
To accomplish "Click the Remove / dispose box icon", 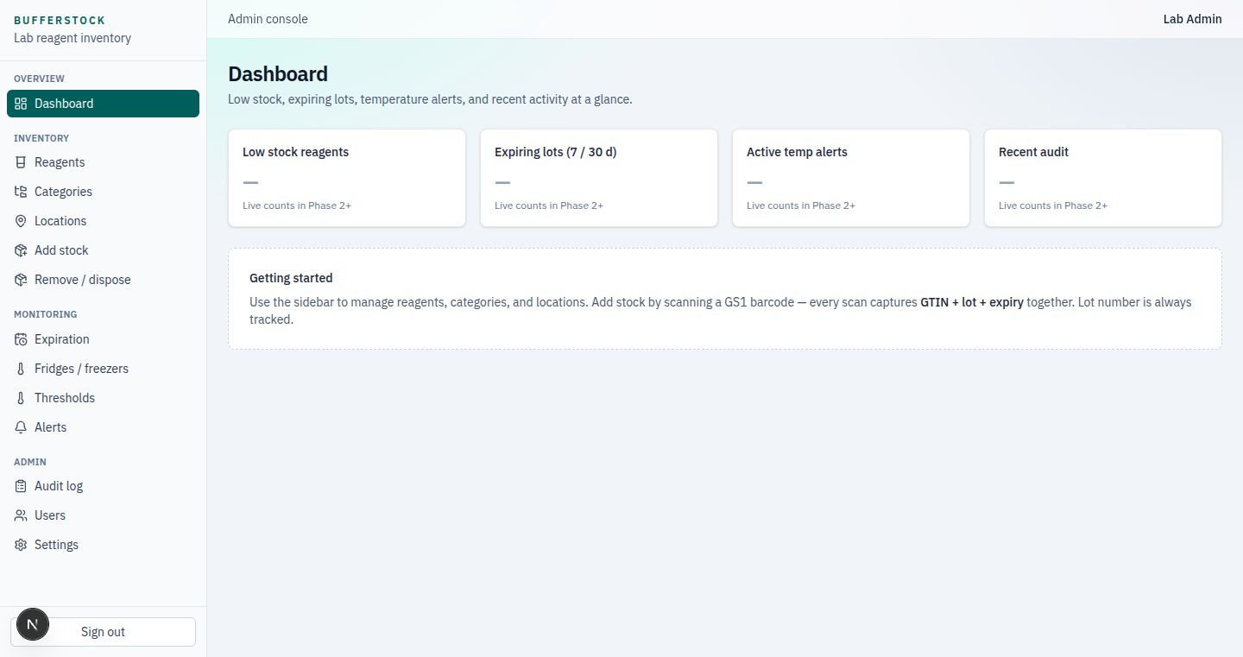I will point(21,280).
